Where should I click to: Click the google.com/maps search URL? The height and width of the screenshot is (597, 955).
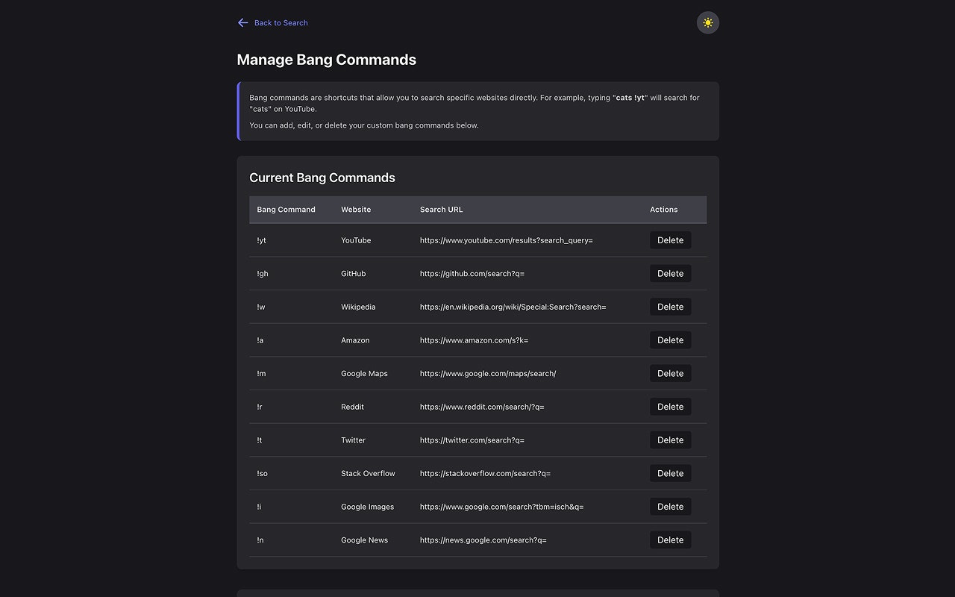[x=488, y=373]
